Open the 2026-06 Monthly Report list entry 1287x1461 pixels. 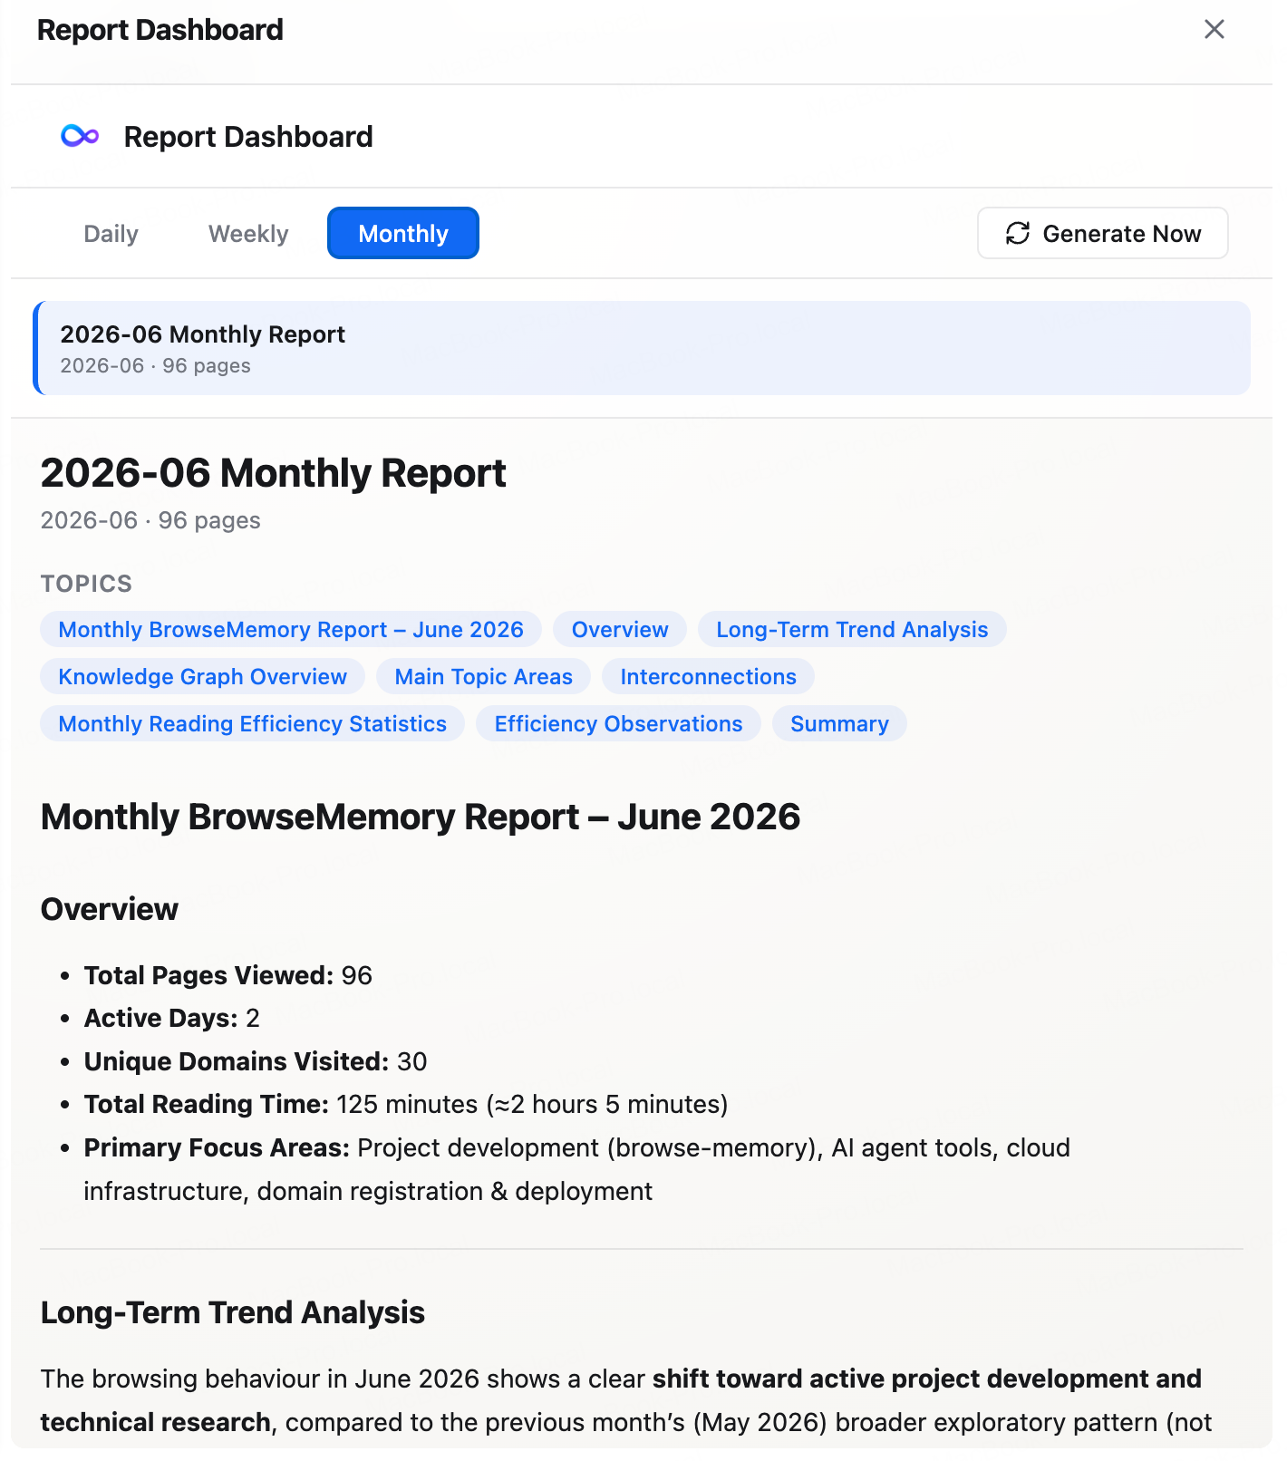point(642,348)
